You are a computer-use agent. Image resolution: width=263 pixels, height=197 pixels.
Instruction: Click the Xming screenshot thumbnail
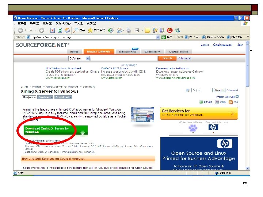[x=142, y=115]
